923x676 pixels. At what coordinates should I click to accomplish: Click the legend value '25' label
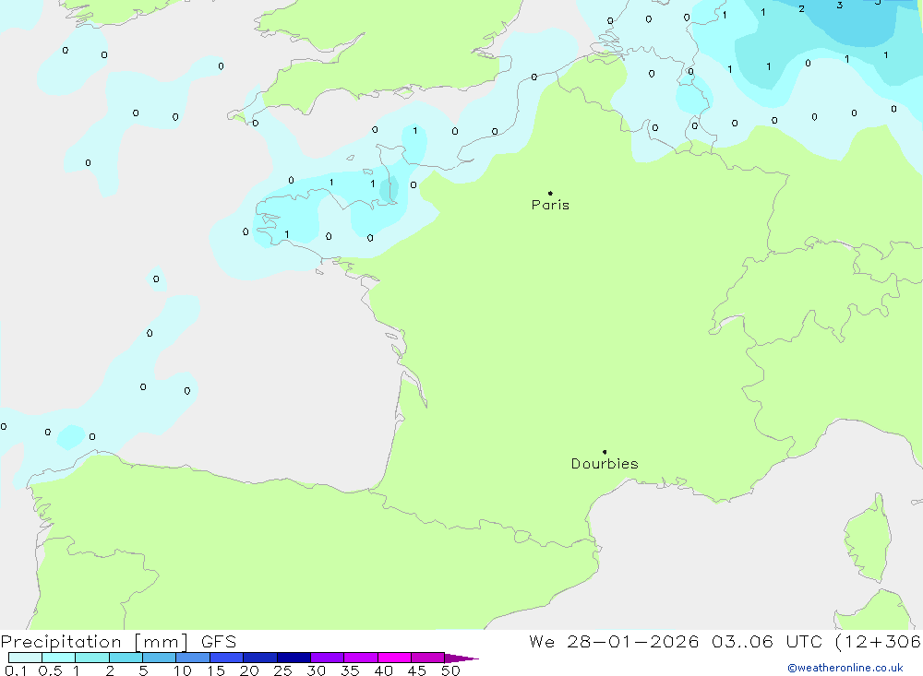tap(282, 670)
